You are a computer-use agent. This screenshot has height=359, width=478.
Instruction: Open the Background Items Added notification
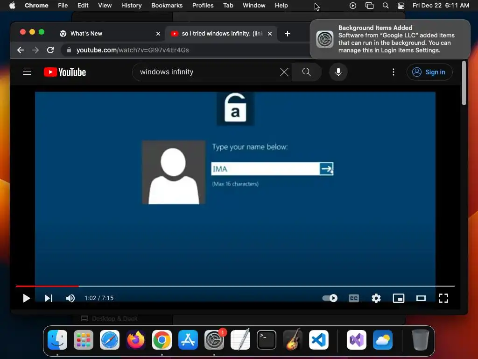pyautogui.click(x=390, y=39)
